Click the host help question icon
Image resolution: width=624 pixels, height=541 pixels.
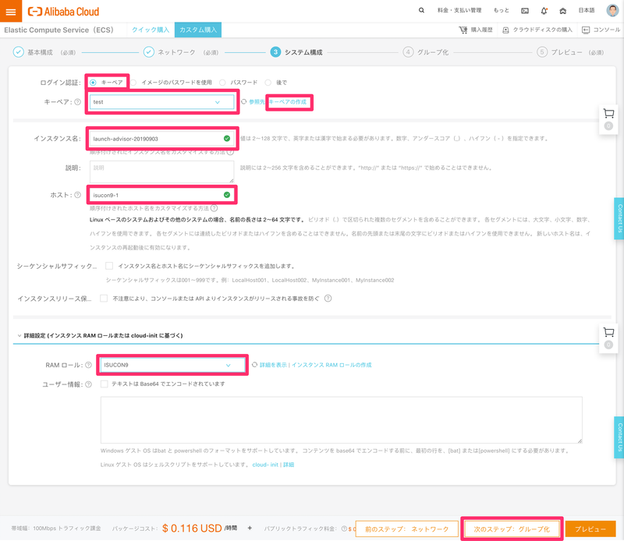point(77,195)
